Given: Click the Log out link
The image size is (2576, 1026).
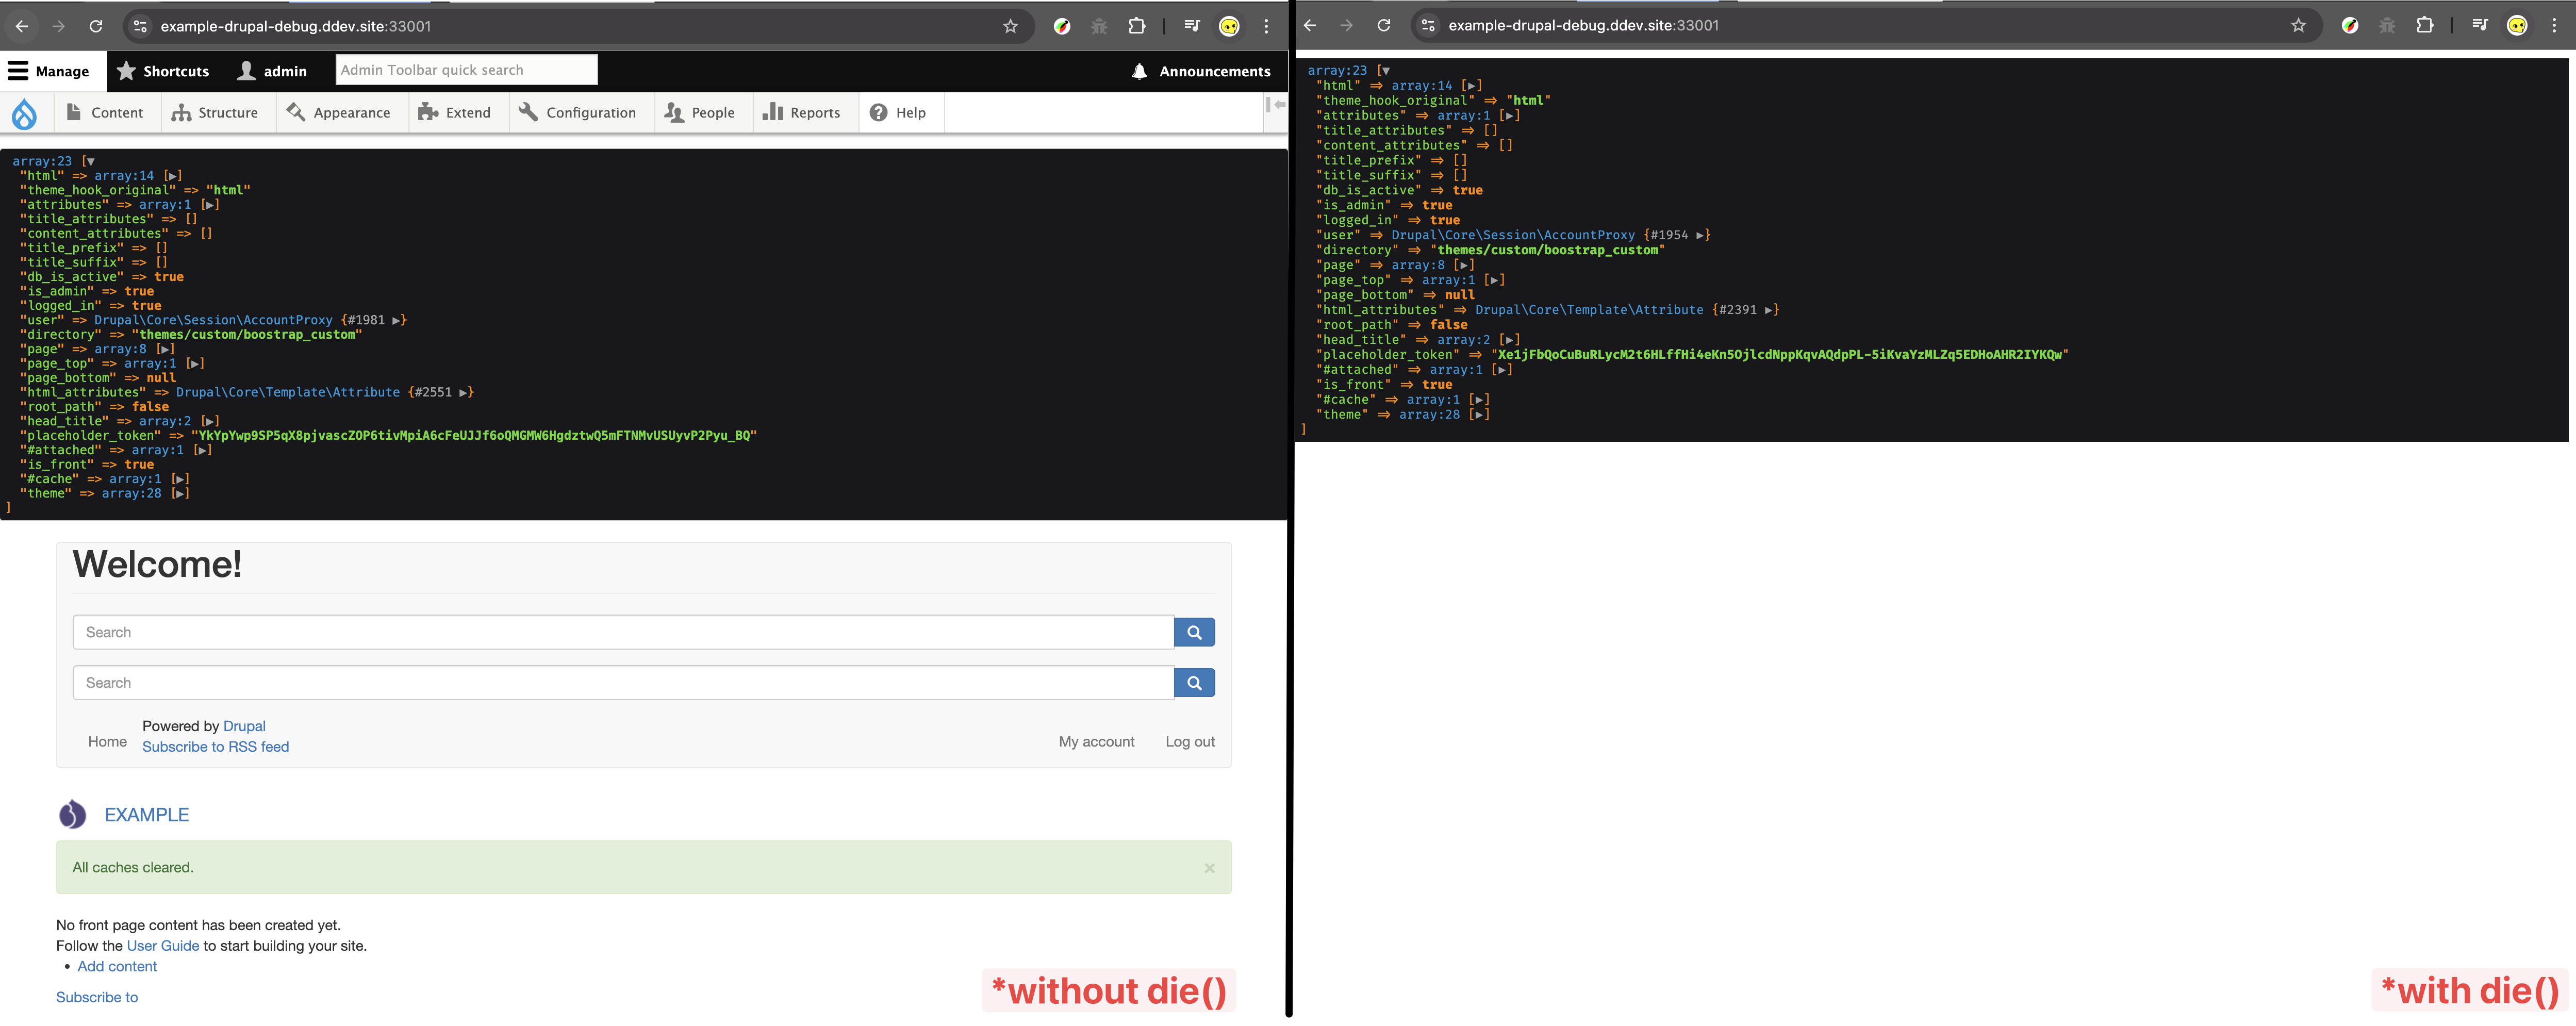Looking at the screenshot, I should [1189, 742].
